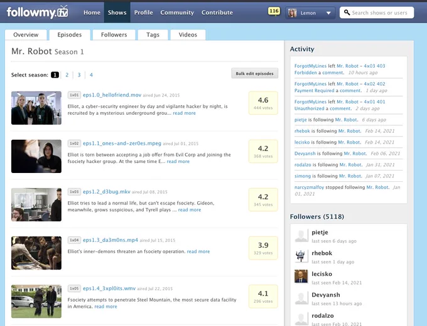Open episode eps1.4_3xpl0its.wmv
Image resolution: width=427 pixels, height=326 pixels.
[x=109, y=288]
